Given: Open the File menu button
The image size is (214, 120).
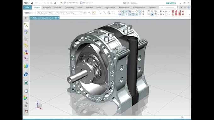Looking at the screenshot, I should point(27,8).
